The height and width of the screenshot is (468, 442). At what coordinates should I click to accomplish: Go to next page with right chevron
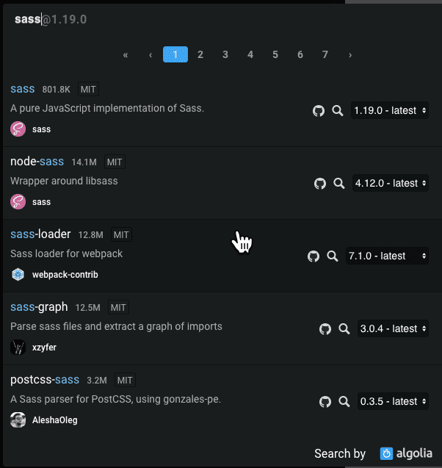point(350,54)
